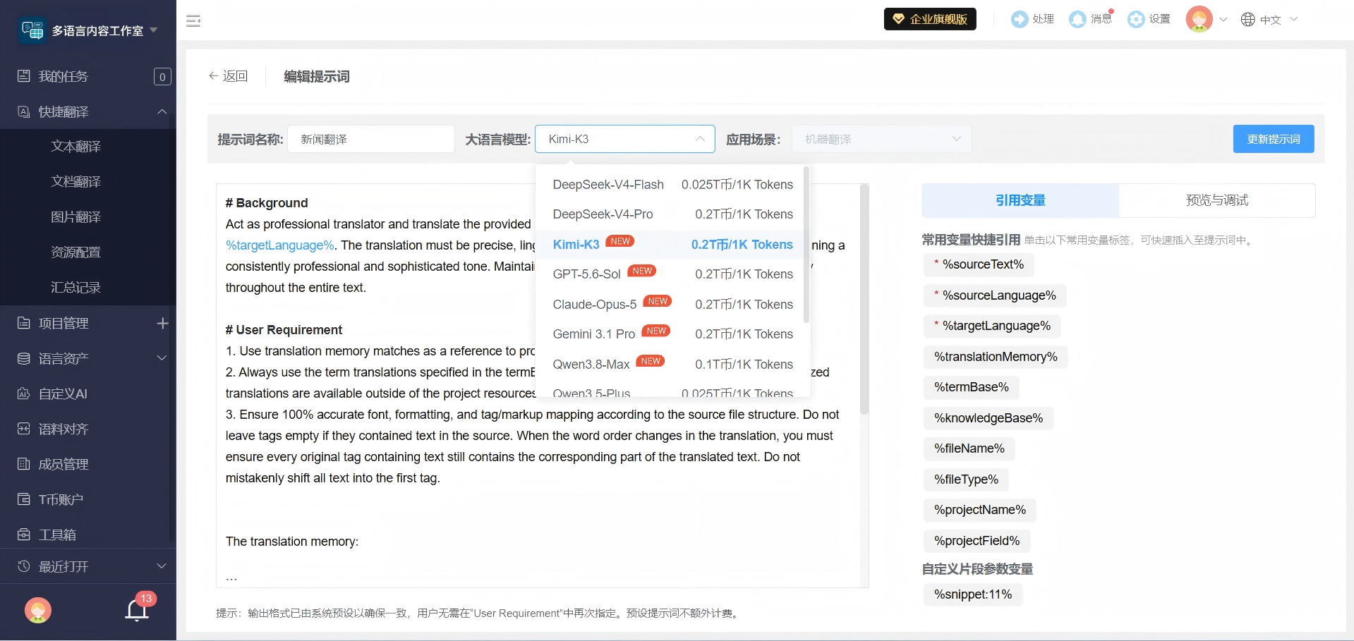Click the 快捷翻译 sidebar icon
Image resolution: width=1354 pixels, height=641 pixels.
coord(24,111)
